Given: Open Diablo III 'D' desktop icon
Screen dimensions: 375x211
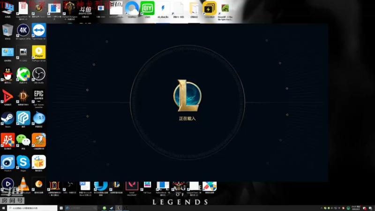Looking at the screenshot, I should pyautogui.click(x=23, y=97).
